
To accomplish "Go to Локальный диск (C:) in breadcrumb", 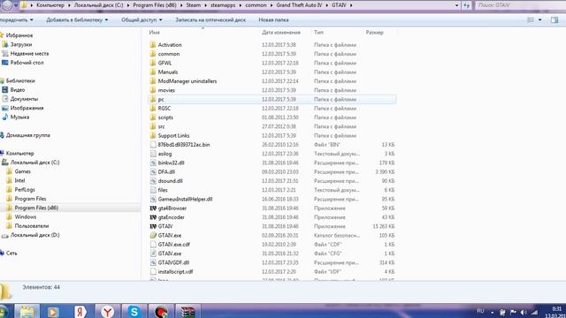I will pos(98,5).
